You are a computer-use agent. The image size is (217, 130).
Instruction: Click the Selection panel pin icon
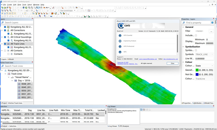[106, 106]
